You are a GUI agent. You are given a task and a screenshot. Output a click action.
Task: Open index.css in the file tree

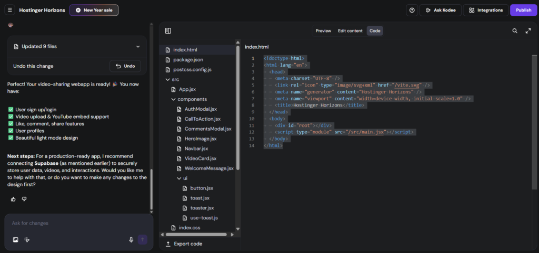189,228
